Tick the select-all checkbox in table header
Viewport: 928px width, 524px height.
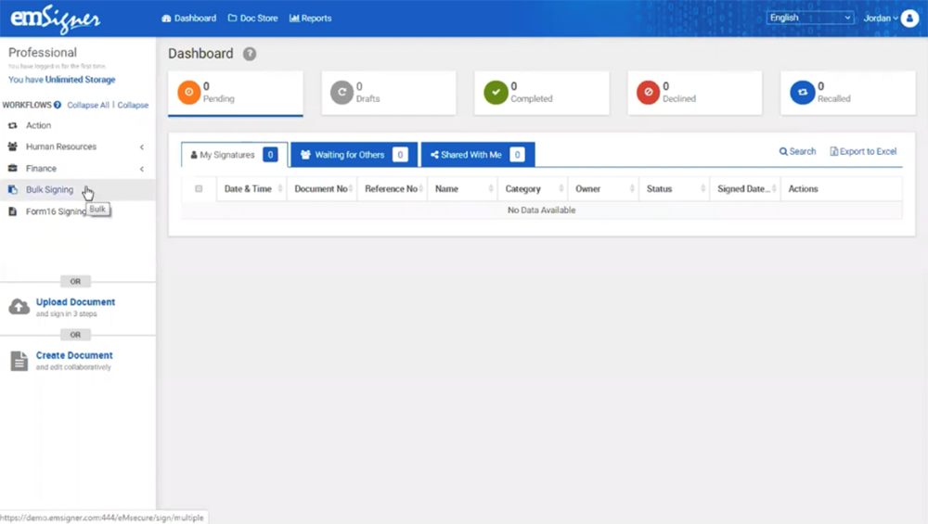click(x=199, y=189)
